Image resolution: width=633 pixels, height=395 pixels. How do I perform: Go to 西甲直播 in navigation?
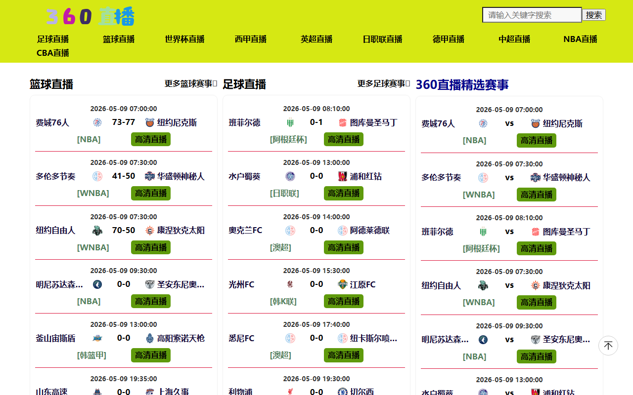pos(251,39)
